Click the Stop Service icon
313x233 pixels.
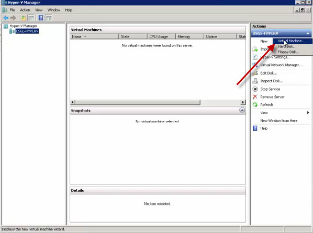255,89
